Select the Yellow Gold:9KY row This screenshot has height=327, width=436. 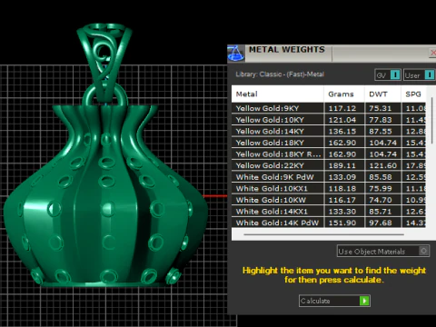pos(329,108)
